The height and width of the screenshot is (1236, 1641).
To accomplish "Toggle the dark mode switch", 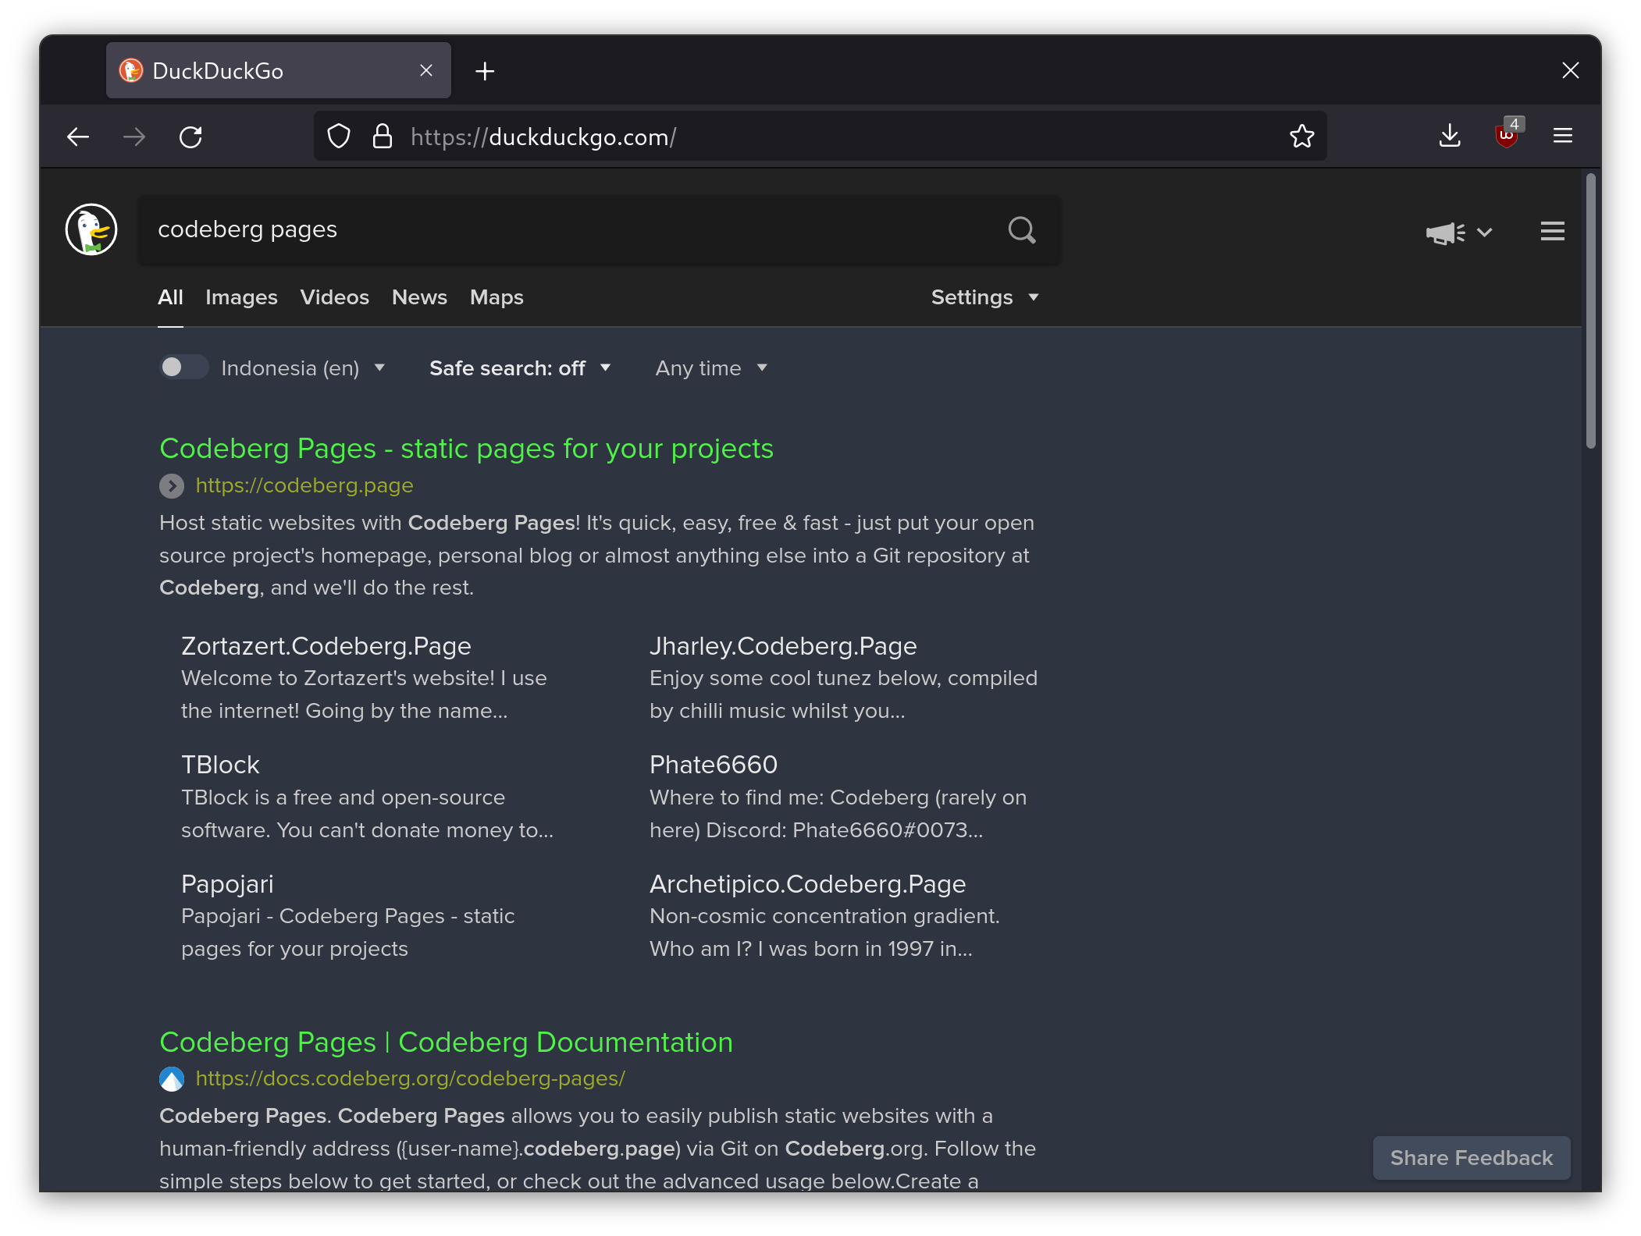I will 180,368.
